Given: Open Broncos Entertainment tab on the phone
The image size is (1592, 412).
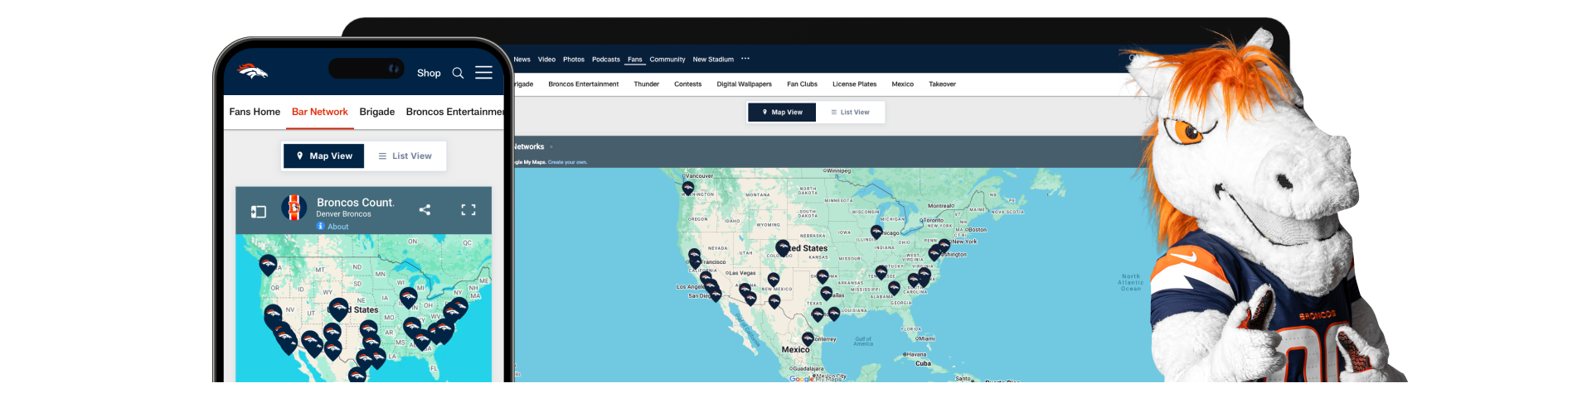Looking at the screenshot, I should click(455, 112).
